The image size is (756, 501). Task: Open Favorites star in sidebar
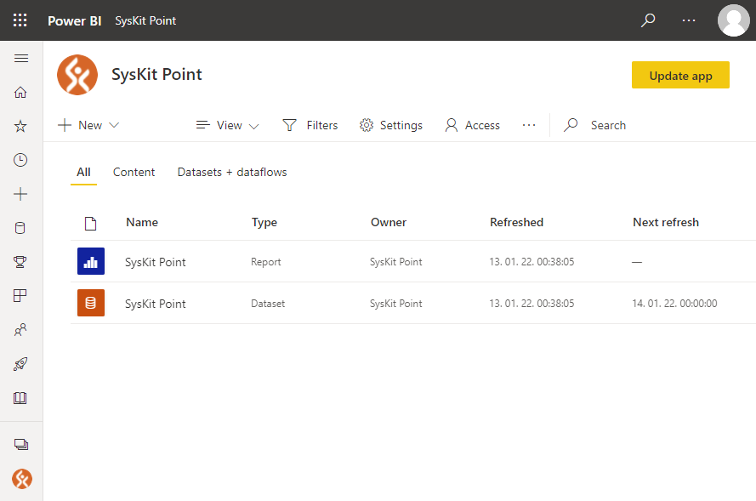[20, 127]
